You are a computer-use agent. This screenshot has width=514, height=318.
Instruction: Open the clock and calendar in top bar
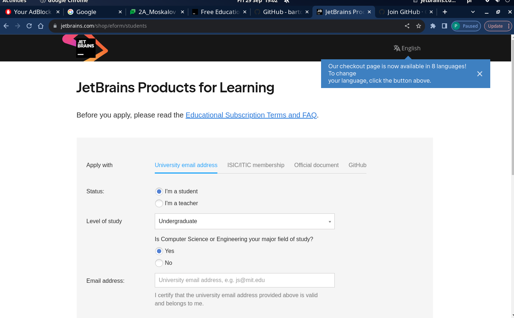258,1
